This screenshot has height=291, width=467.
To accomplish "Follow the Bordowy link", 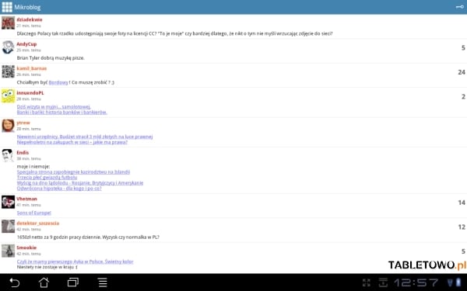I will pos(58,82).
